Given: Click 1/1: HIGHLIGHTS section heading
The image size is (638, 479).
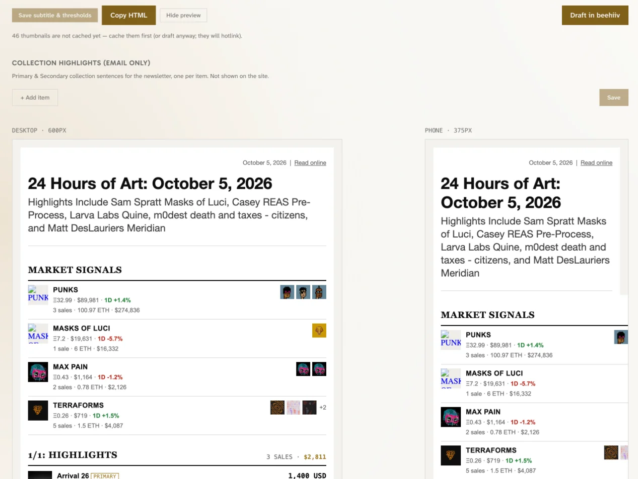Looking at the screenshot, I should tap(73, 455).
